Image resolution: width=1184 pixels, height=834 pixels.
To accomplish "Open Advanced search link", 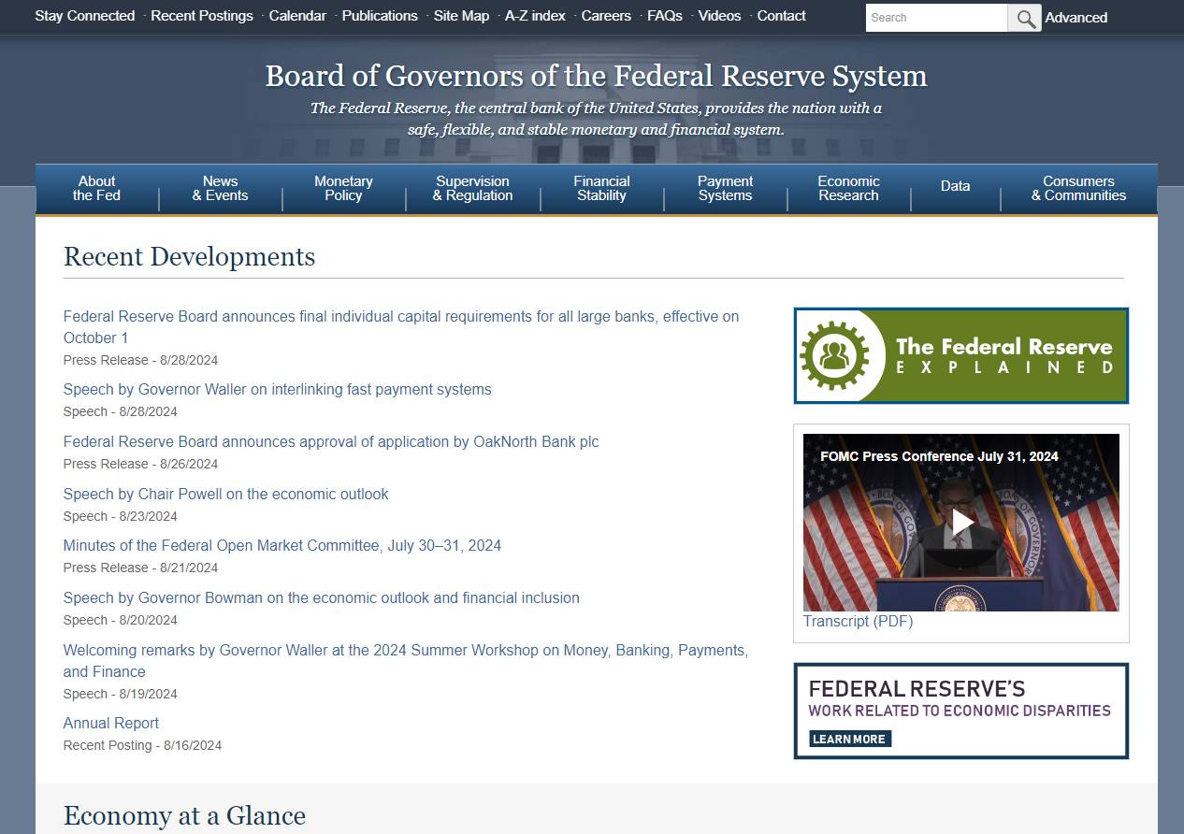I will tap(1076, 18).
